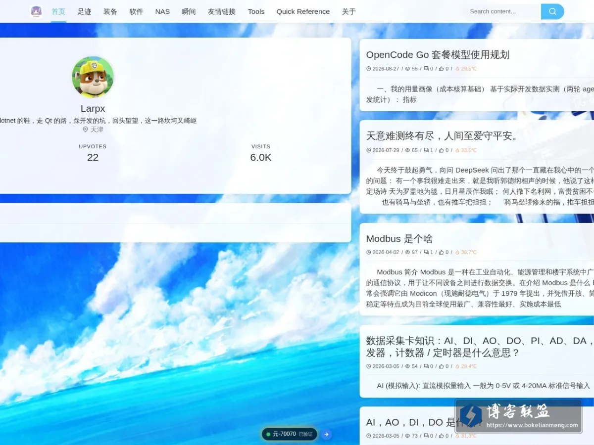The width and height of the screenshot is (594, 445).
Task: Click the eye views icon showing 97
Action: 407,252
